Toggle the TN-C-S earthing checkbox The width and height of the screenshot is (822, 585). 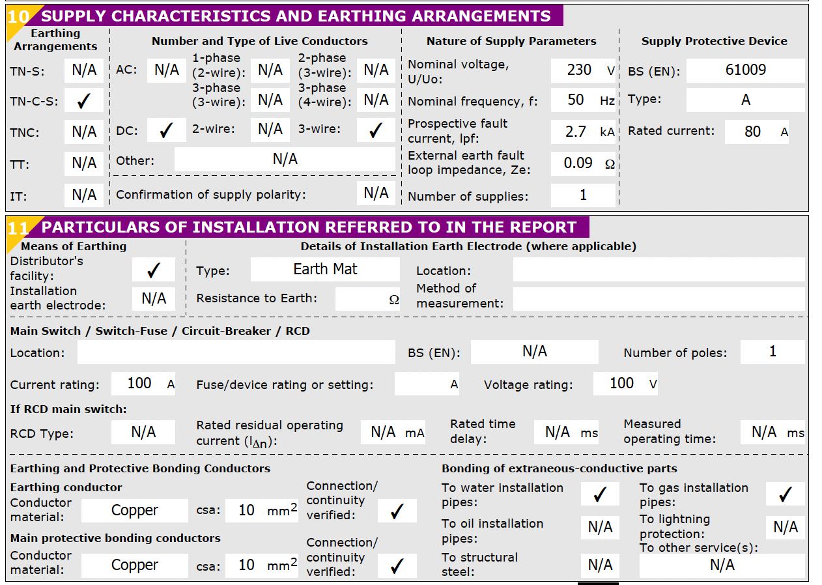tap(84, 101)
